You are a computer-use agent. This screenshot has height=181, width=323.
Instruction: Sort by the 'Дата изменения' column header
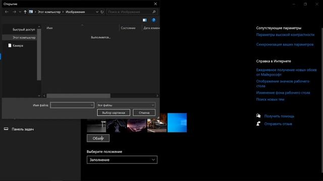(x=151, y=28)
